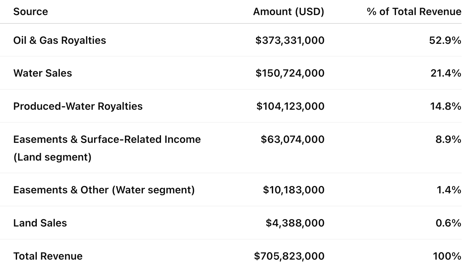470x275 pixels.
Task: Click the Source column header
Action: tap(30, 12)
